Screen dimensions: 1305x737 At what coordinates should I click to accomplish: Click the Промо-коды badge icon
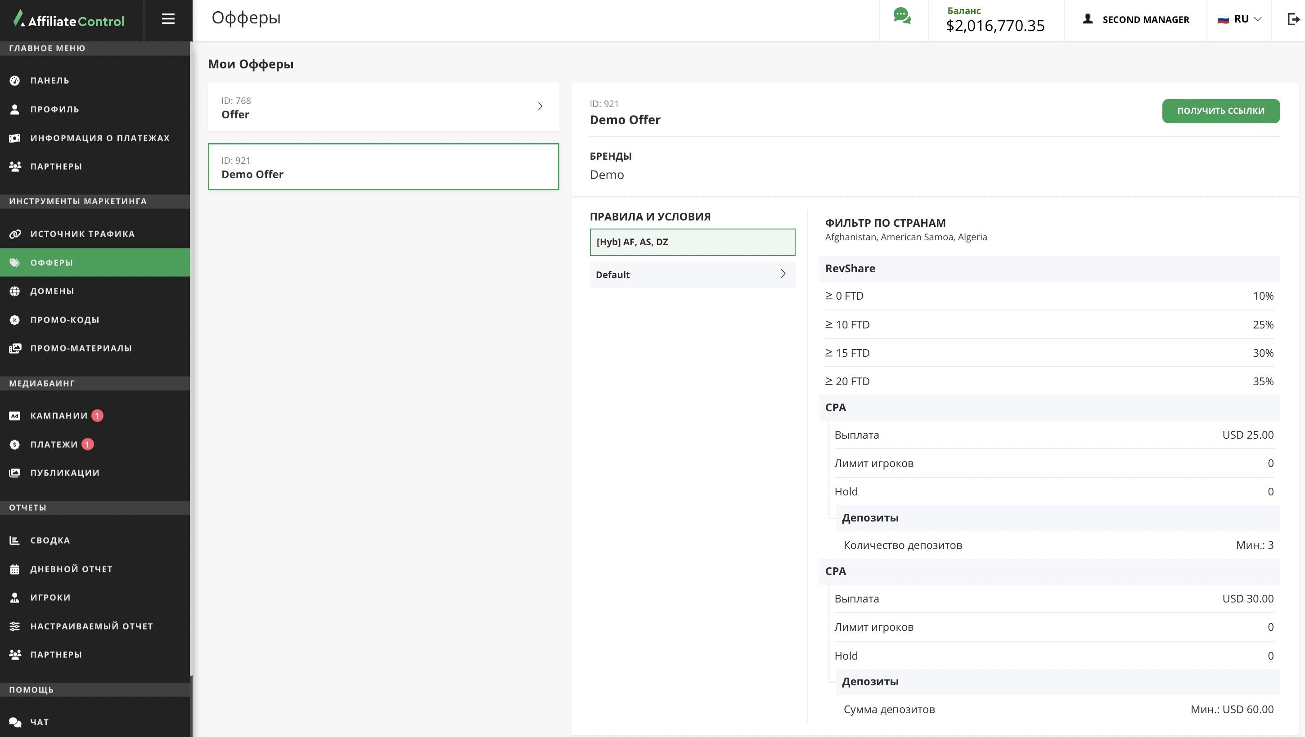[x=15, y=320]
